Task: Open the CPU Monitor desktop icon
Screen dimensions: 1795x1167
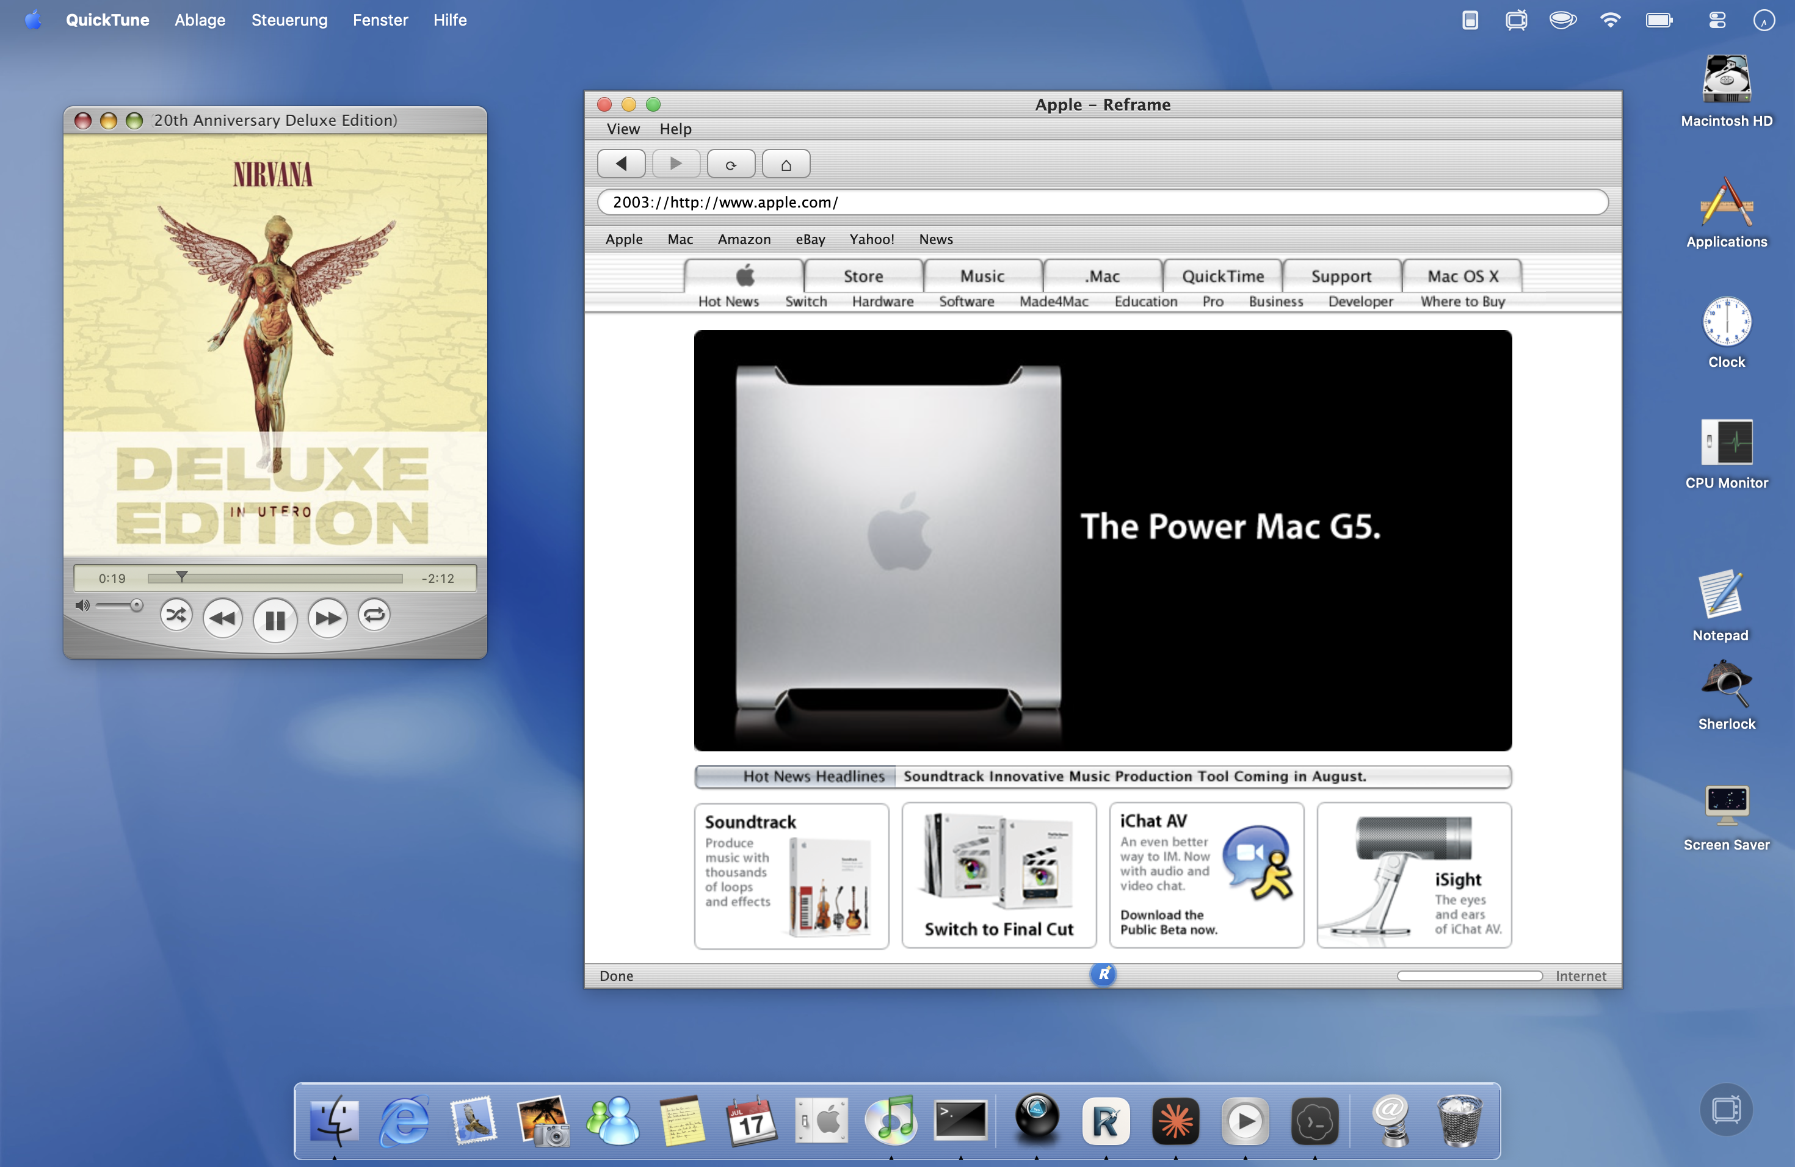Action: [1727, 453]
